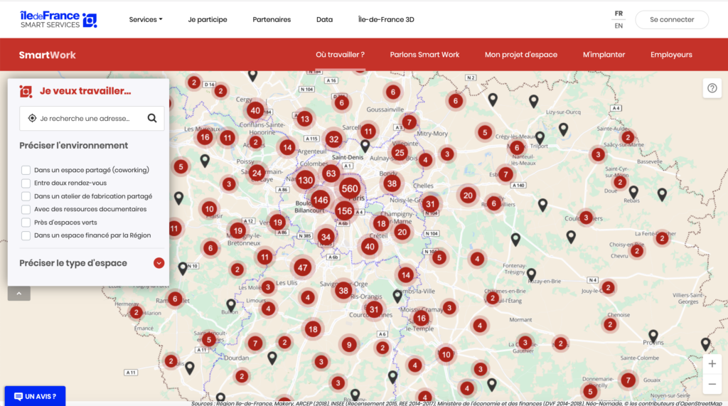The width and height of the screenshot is (728, 406).
Task: Switch language to EN
Action: [x=619, y=26]
